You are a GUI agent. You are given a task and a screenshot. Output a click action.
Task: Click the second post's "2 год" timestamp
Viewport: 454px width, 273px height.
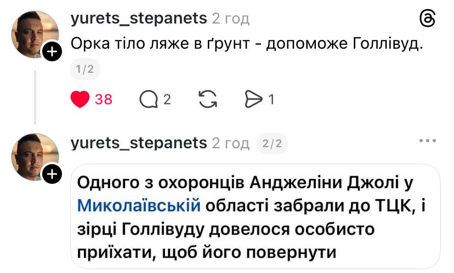230,143
